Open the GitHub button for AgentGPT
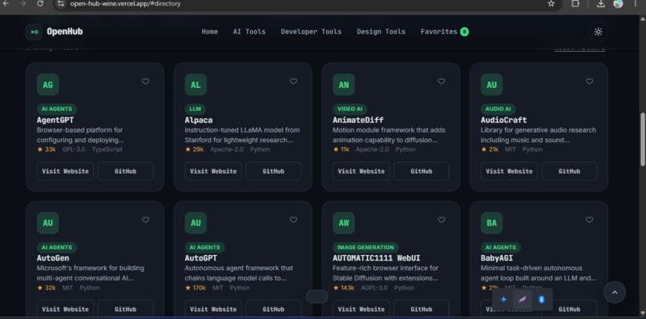This screenshot has height=319, width=646. 125,171
